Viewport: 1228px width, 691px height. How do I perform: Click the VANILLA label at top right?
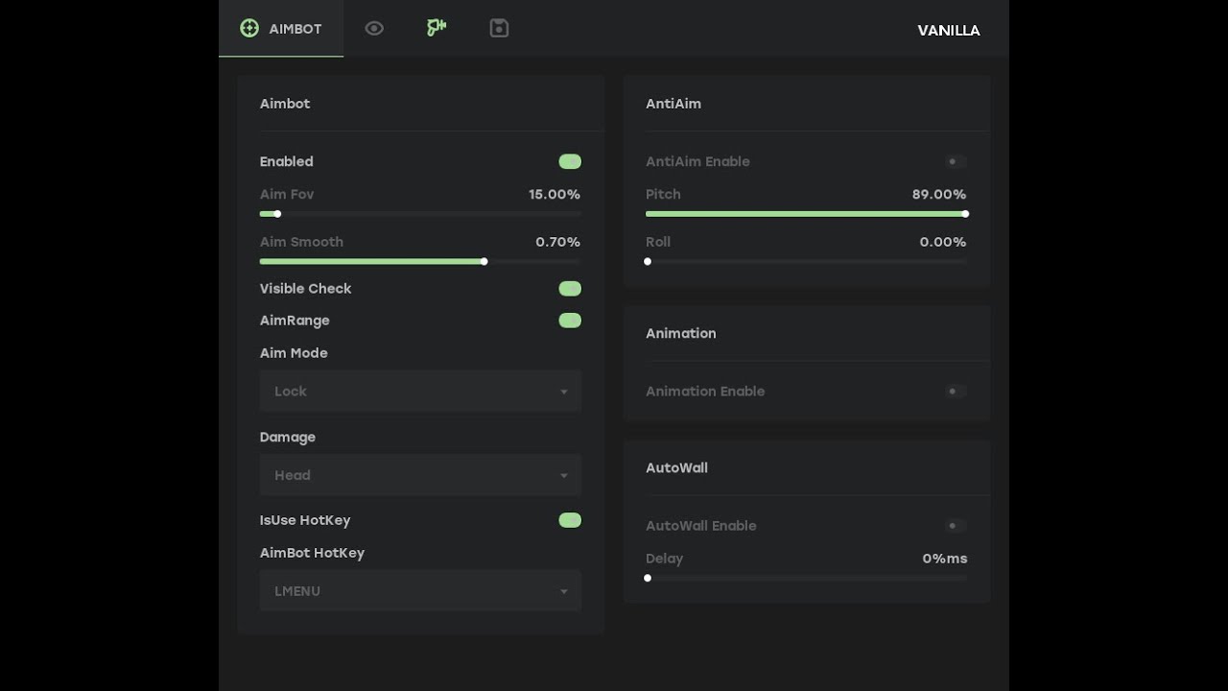click(x=948, y=31)
